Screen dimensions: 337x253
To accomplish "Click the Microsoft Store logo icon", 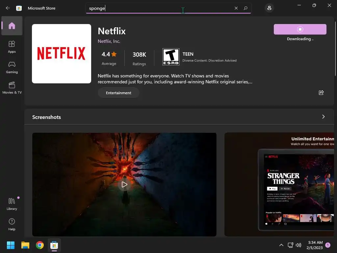I will 19,8.
